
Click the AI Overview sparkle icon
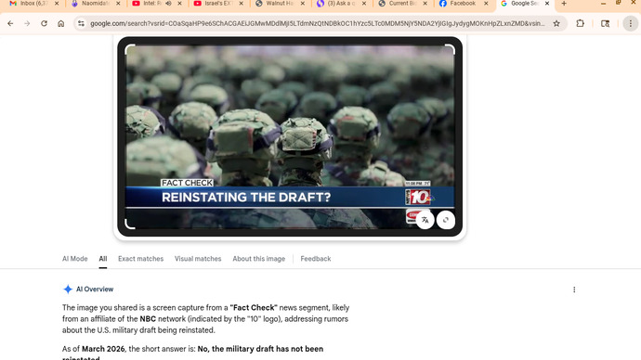point(68,289)
